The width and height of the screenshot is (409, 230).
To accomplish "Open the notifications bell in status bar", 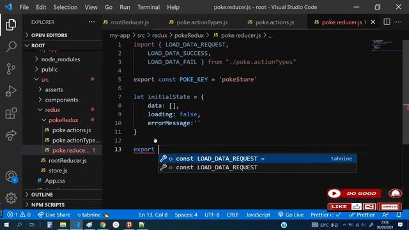I will point(399,215).
